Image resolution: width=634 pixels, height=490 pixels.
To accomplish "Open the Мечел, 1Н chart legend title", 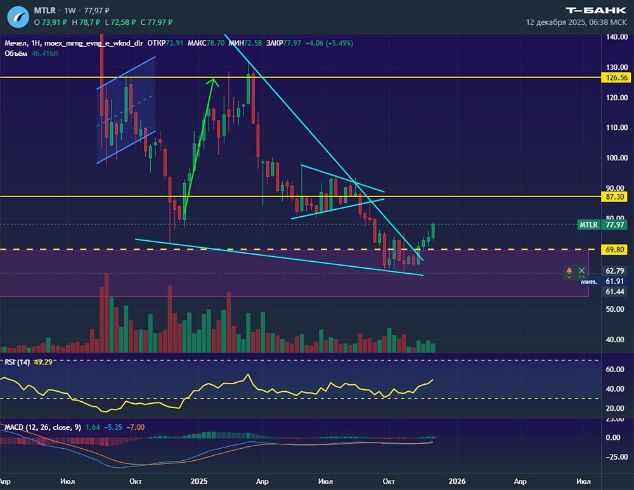I will (x=74, y=43).
